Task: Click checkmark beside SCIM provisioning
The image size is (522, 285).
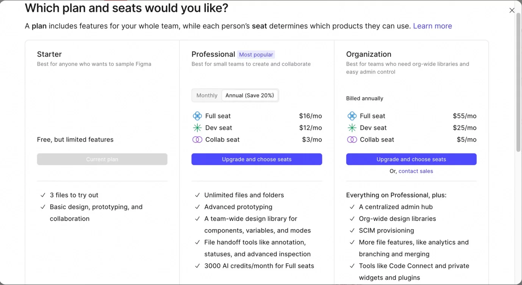Action: pyautogui.click(x=352, y=230)
